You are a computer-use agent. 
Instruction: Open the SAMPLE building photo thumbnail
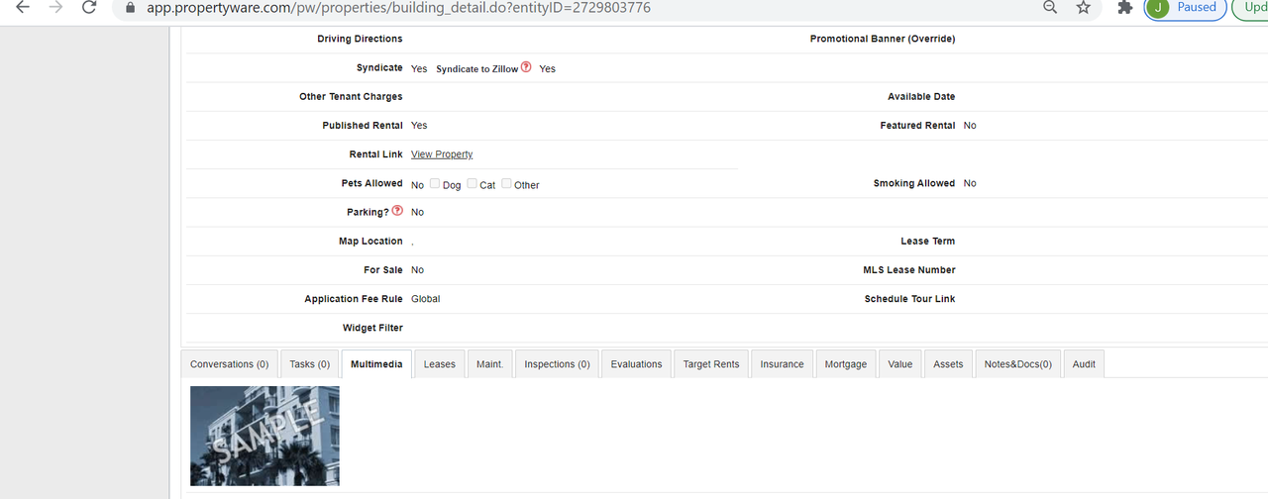click(x=264, y=436)
